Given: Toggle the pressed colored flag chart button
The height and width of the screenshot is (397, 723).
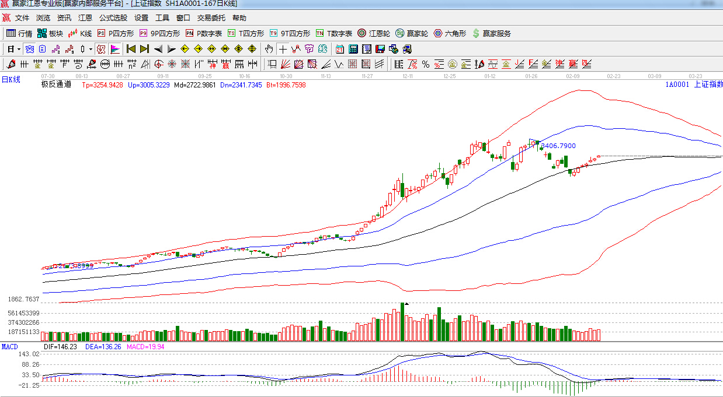Looking at the screenshot, I should [115, 48].
